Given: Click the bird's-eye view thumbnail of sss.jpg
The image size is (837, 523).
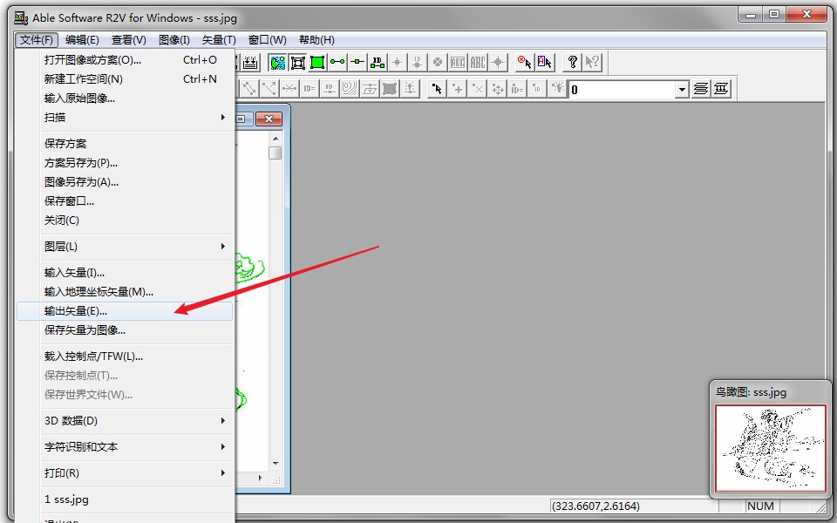Looking at the screenshot, I should pyautogui.click(x=770, y=448).
